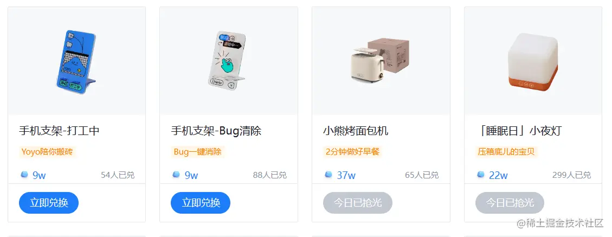612x237 pixels.
Task: Click the gem icon beside 37w
Action: tap(328, 175)
